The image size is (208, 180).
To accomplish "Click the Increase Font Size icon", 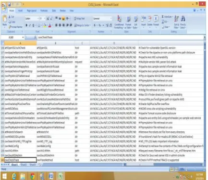I will click(48, 19).
